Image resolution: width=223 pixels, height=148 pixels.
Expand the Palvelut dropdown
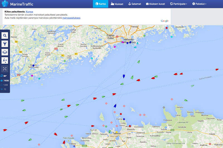coord(199,4)
